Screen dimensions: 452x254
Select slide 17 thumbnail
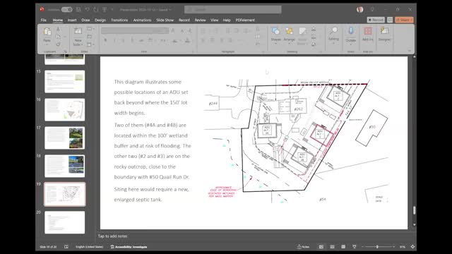pyautogui.click(x=64, y=138)
